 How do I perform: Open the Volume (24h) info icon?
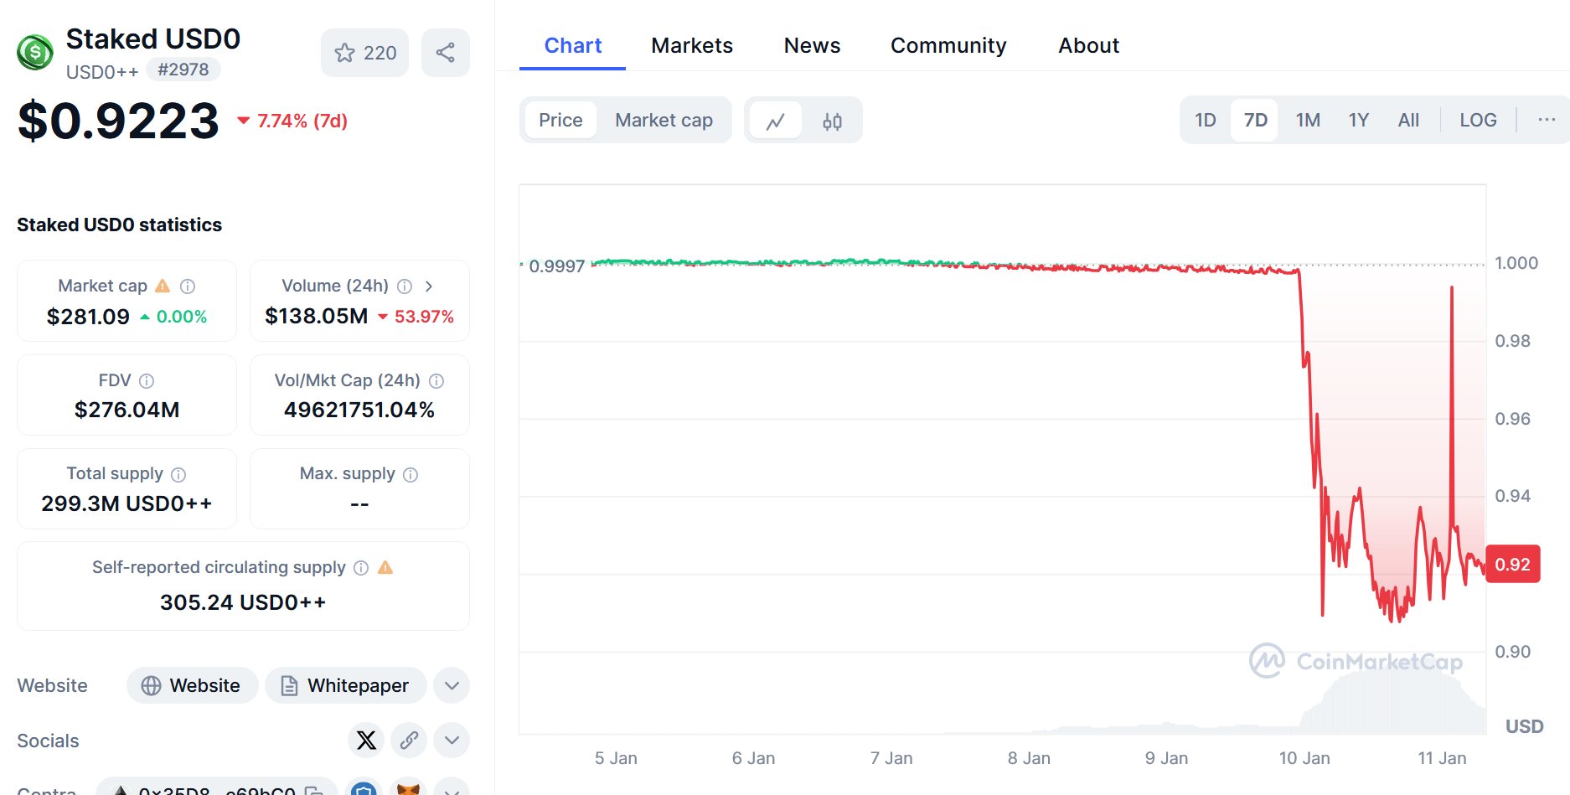pyautogui.click(x=405, y=287)
